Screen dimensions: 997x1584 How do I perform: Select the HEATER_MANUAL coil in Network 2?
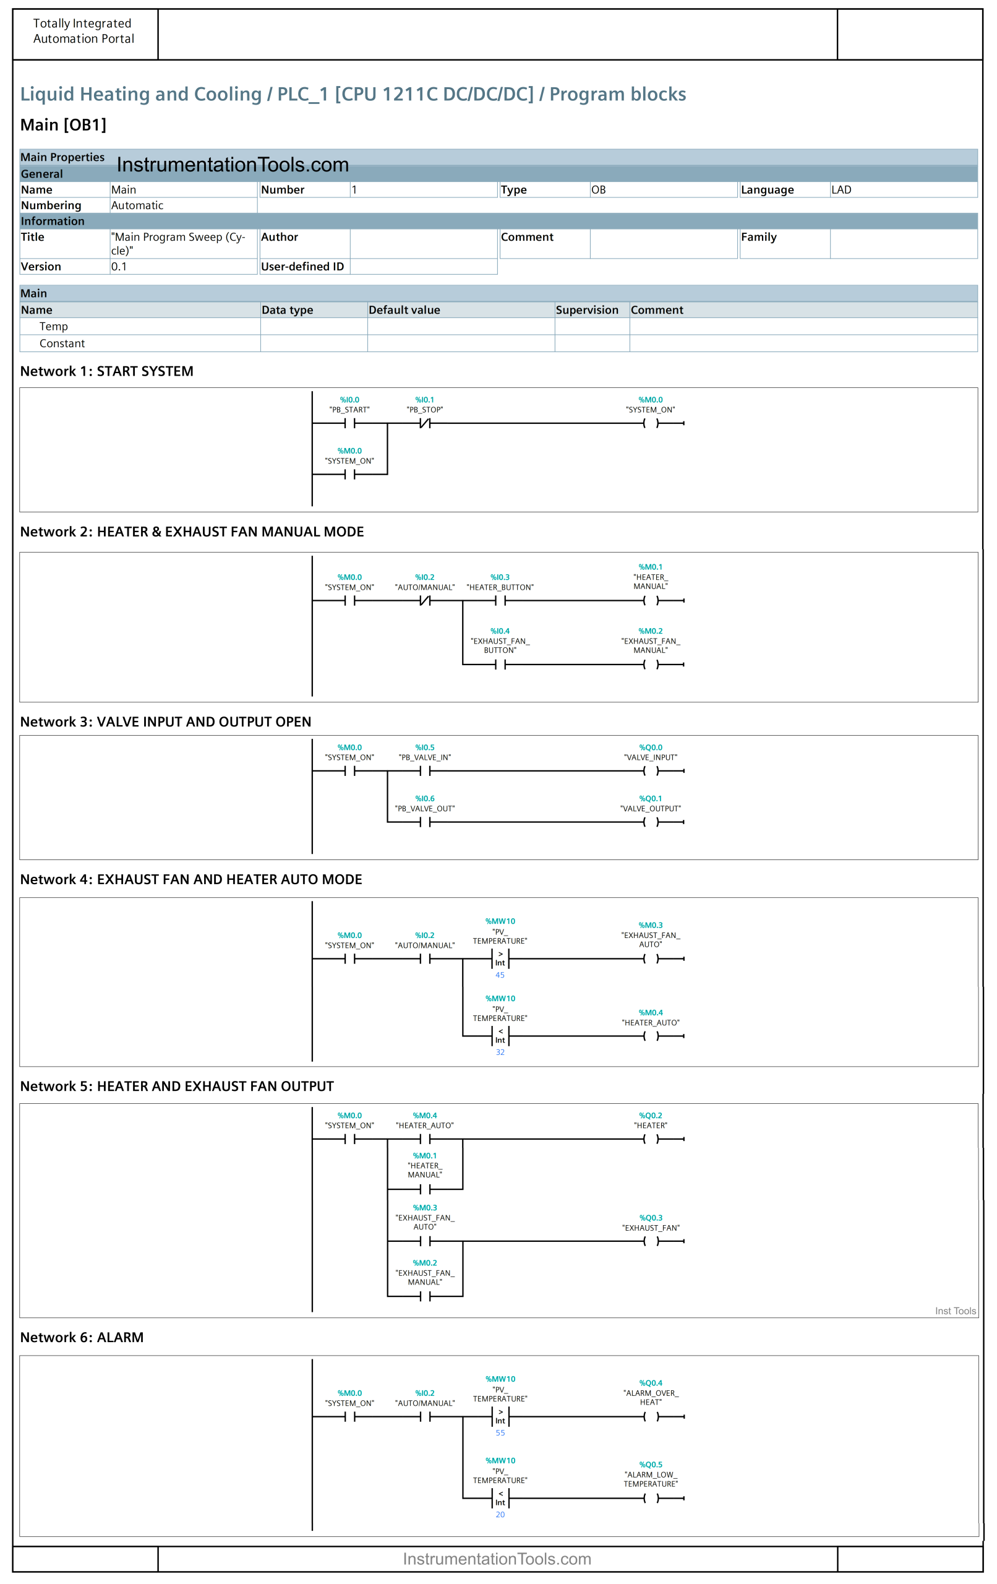pos(651,601)
